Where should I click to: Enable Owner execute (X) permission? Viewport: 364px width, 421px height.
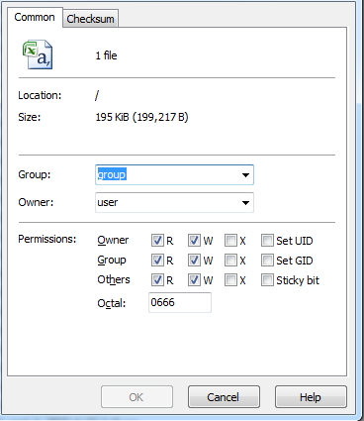point(230,241)
